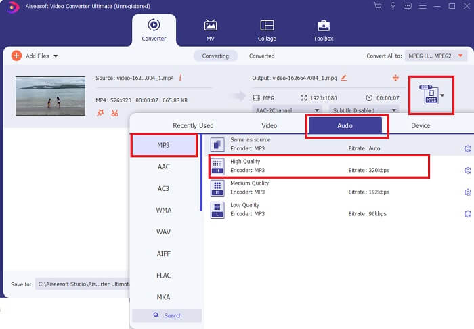
Task: Select MKA format in the list
Action: [x=164, y=297]
